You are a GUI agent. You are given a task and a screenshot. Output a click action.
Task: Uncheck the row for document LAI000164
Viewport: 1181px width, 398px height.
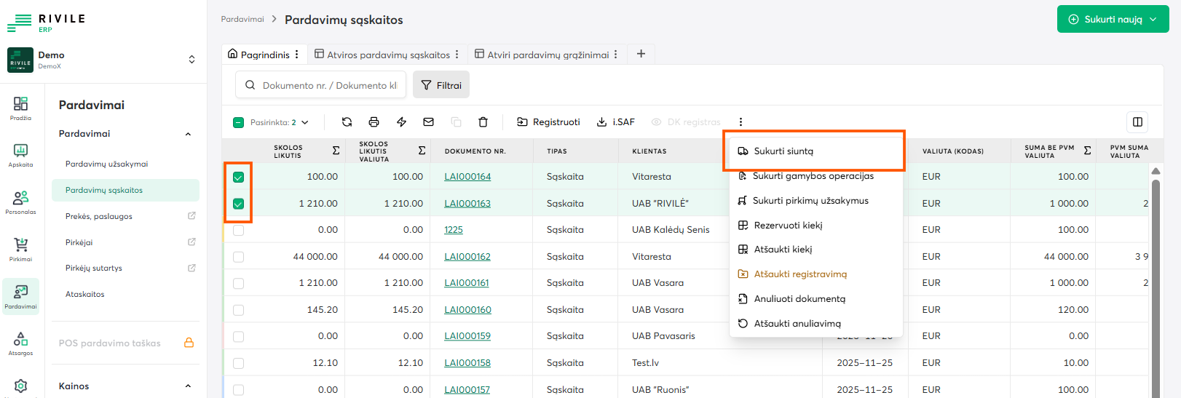(238, 178)
